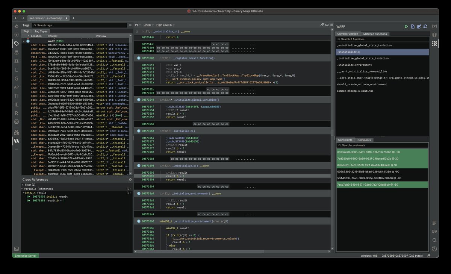Click the R sidebar icon
The height and width of the screenshot is (274, 451).
[x=16, y=113]
